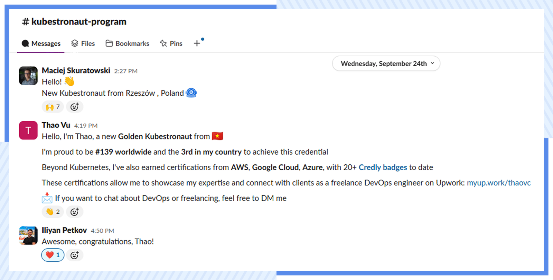Screen dimensions: 553x280
Task: Toggle the heart reaction on Iliyan's message
Action: coord(53,255)
